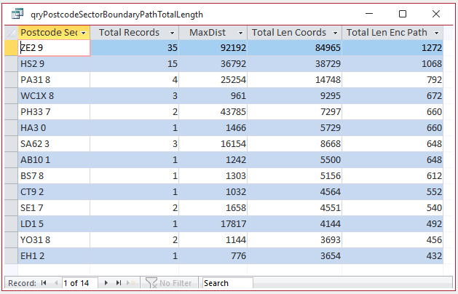The height and width of the screenshot is (294, 458).
Task: Select the row selector for HS2 9
Action: (x=11, y=63)
